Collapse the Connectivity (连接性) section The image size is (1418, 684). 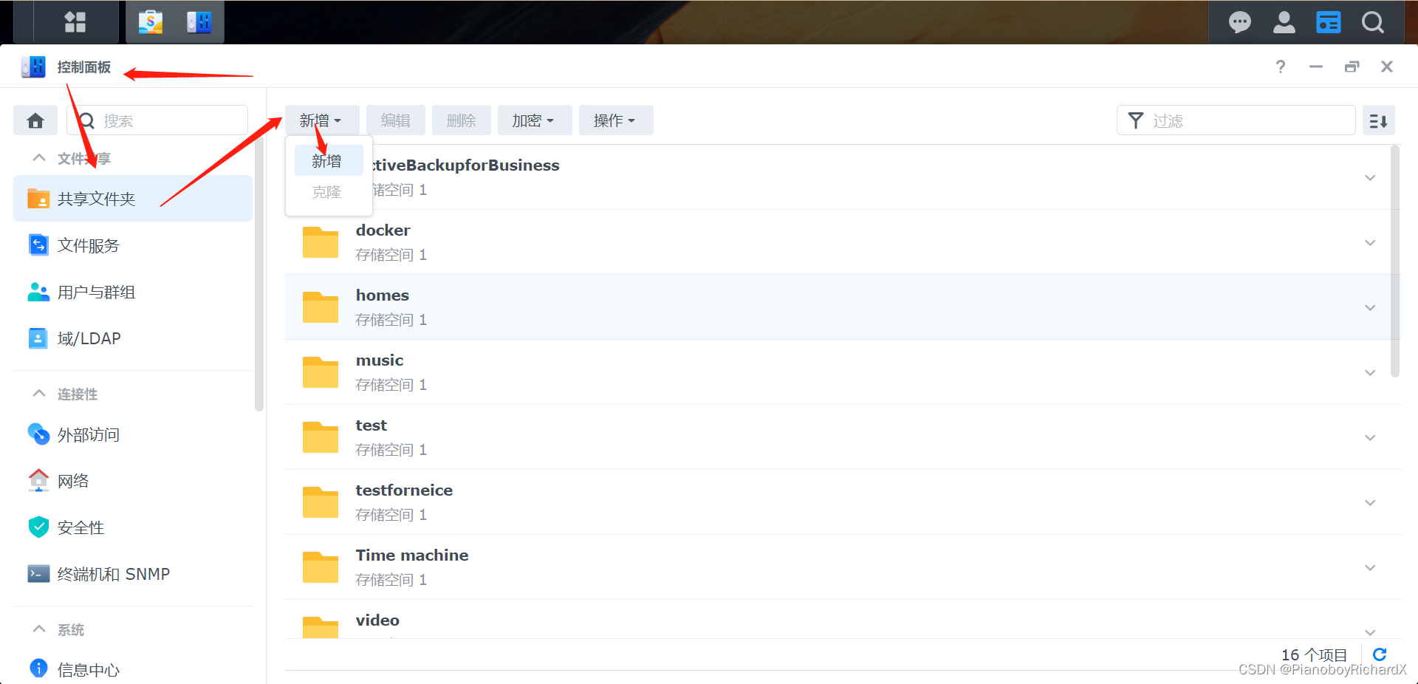pos(39,394)
